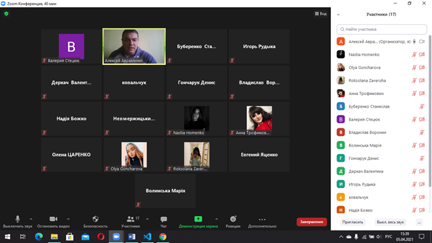The height and width of the screenshot is (243, 432).
Task: Open the three-dot menu in the participants panel
Action: click(x=419, y=222)
